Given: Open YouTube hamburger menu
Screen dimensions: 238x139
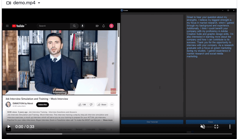Looking at the screenshot, I should click(x=7, y=26).
